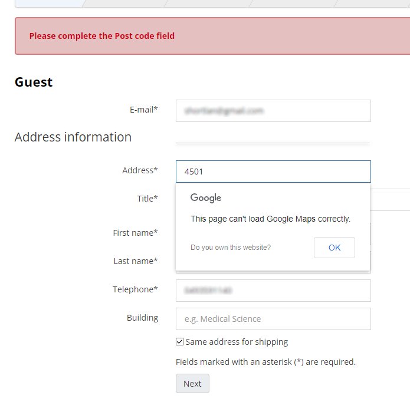
Task: Click the E-mail* field label
Action: pyautogui.click(x=143, y=110)
